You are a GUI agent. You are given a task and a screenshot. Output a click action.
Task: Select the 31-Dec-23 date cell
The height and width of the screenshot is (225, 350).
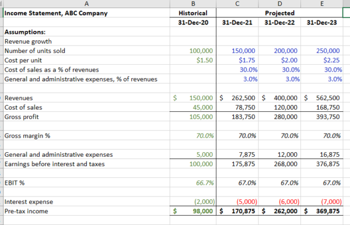point(321,22)
